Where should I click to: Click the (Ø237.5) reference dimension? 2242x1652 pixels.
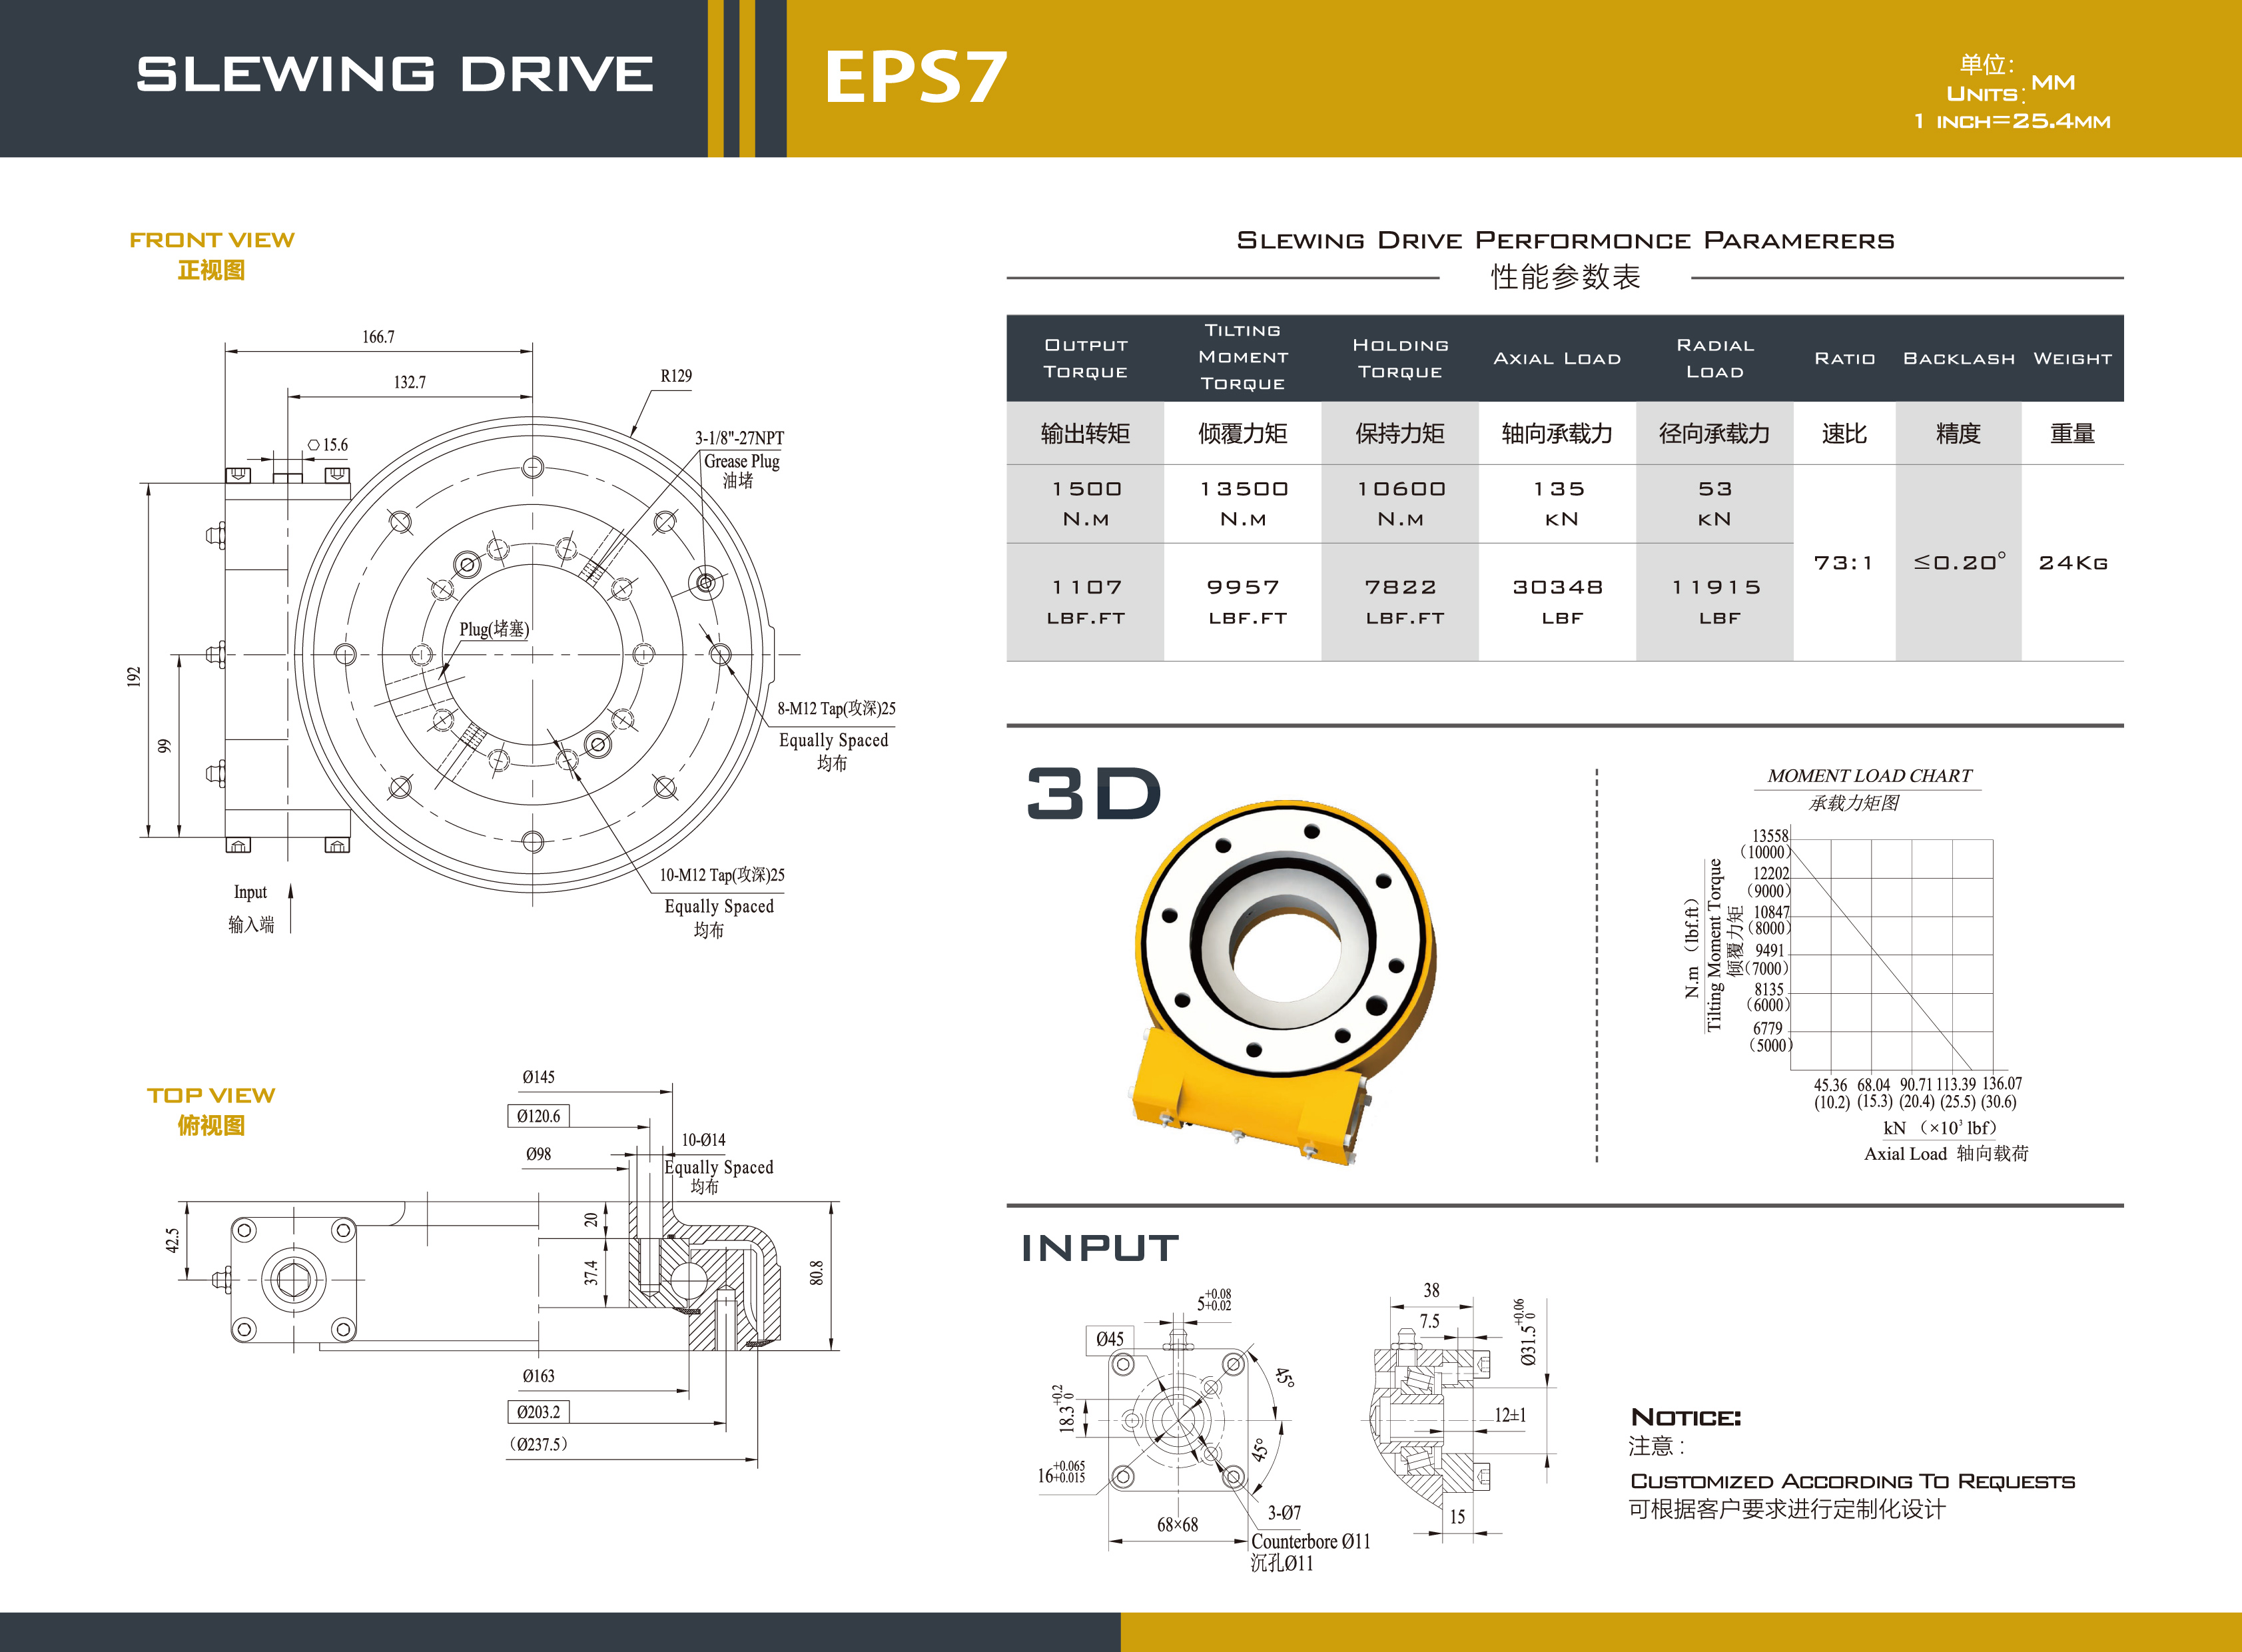pos(539,1444)
